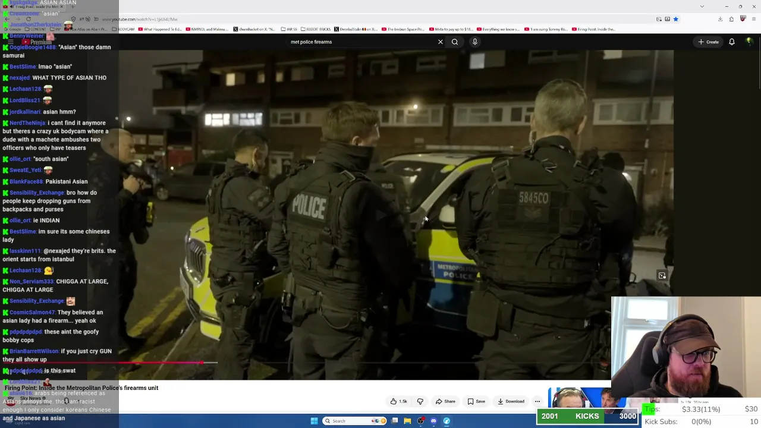Viewport: 761px width, 428px height.
Task: Share the video
Action: click(445, 401)
